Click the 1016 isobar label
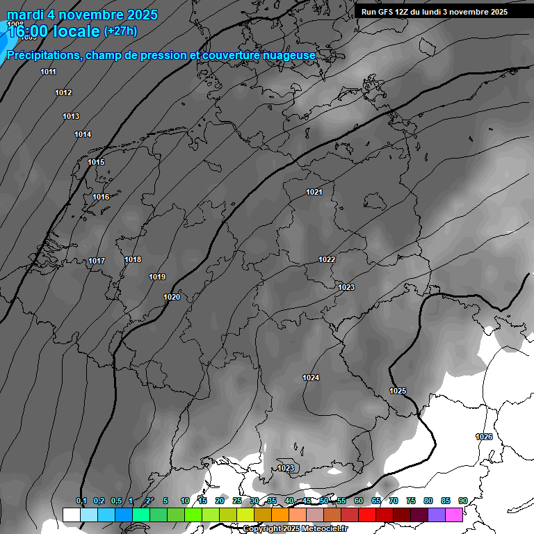 [x=101, y=197]
